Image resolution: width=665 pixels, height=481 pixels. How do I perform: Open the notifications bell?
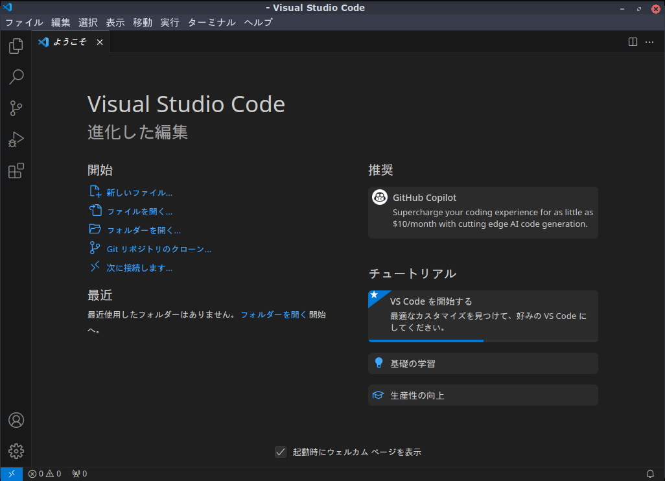[x=649, y=474]
